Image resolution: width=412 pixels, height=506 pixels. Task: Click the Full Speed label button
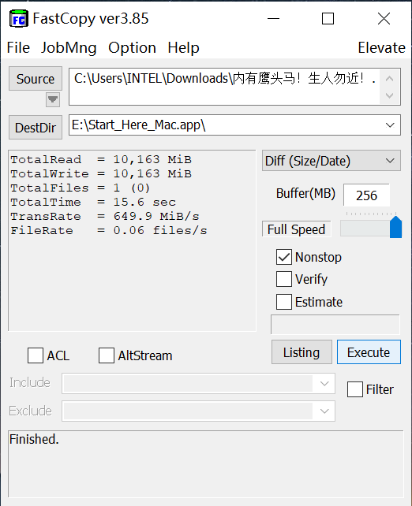(x=296, y=229)
